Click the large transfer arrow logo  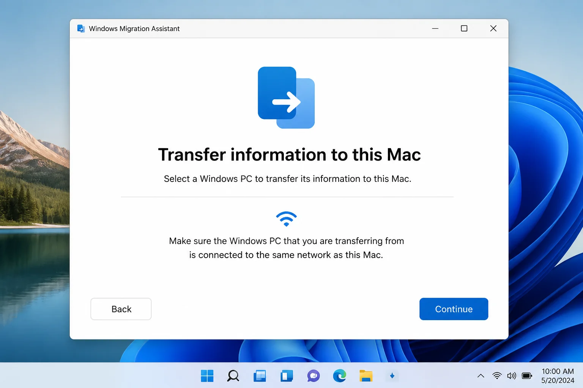(x=286, y=97)
